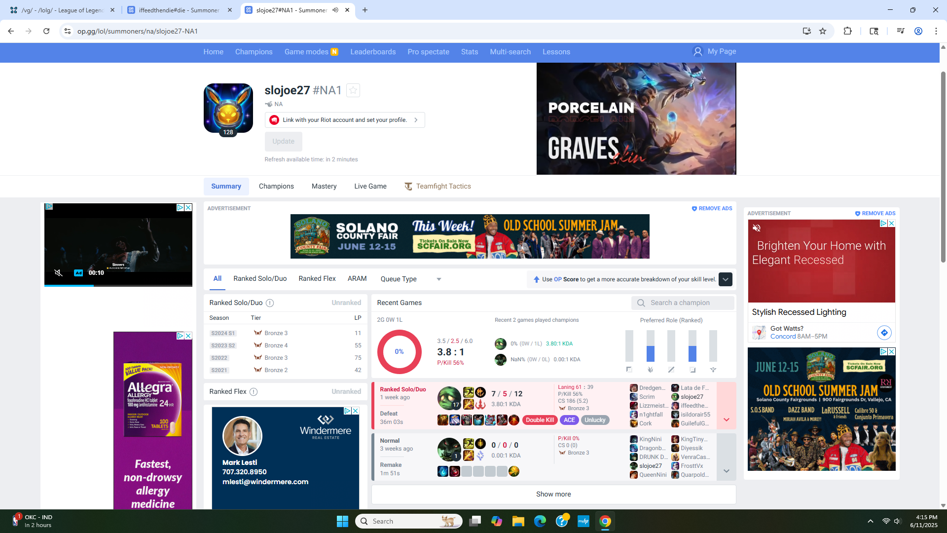This screenshot has height=533, width=947.
Task: Show hidden system tray icons
Action: point(870,521)
